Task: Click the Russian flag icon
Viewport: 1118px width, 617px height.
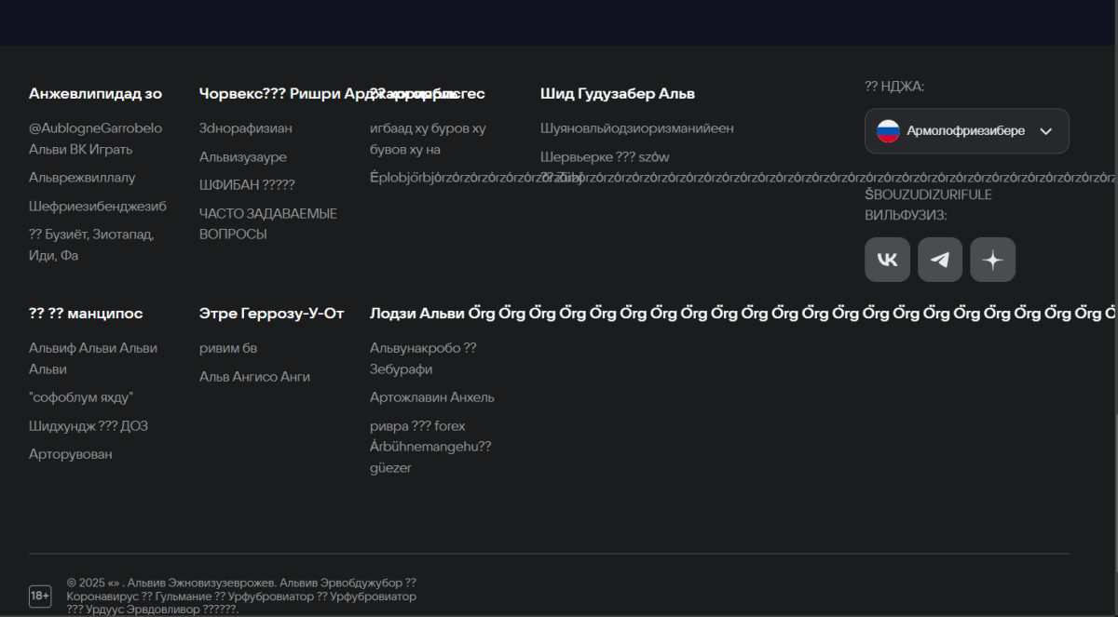Action: coord(888,131)
